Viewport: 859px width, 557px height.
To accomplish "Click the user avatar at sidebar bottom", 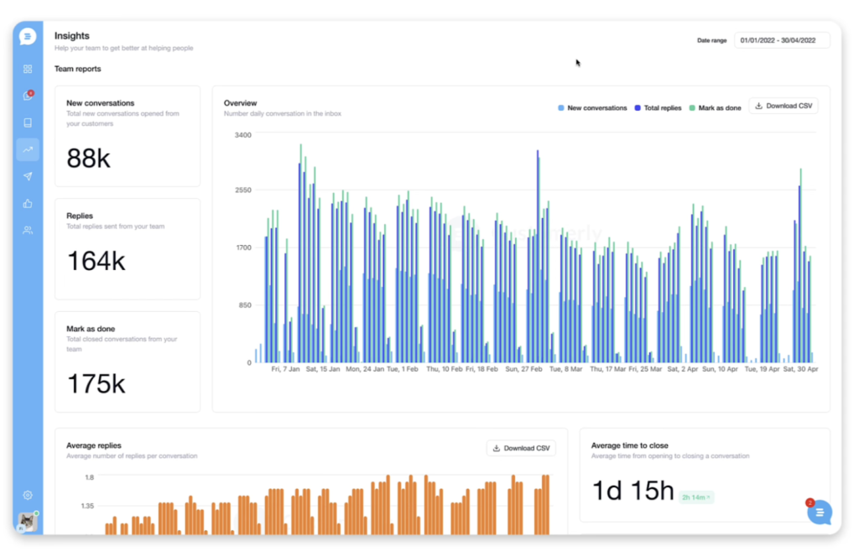I will click(x=27, y=522).
